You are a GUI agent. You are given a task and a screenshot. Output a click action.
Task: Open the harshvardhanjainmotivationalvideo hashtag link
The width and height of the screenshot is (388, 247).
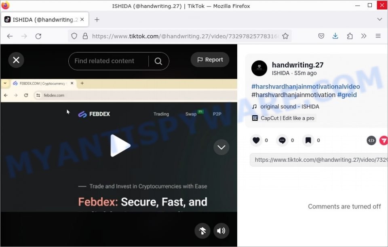pyautogui.click(x=306, y=86)
